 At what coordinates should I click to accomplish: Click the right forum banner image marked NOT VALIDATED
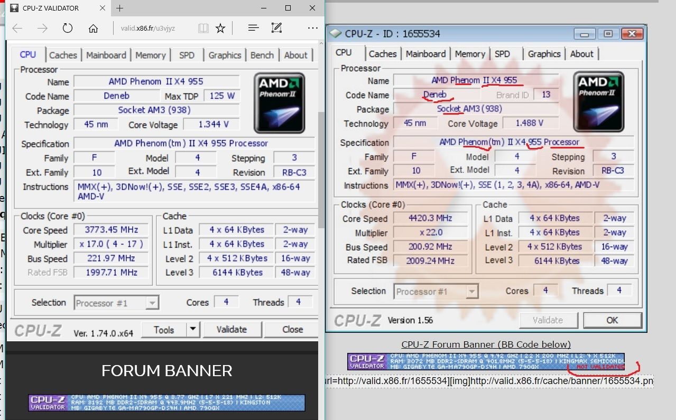tap(486, 361)
